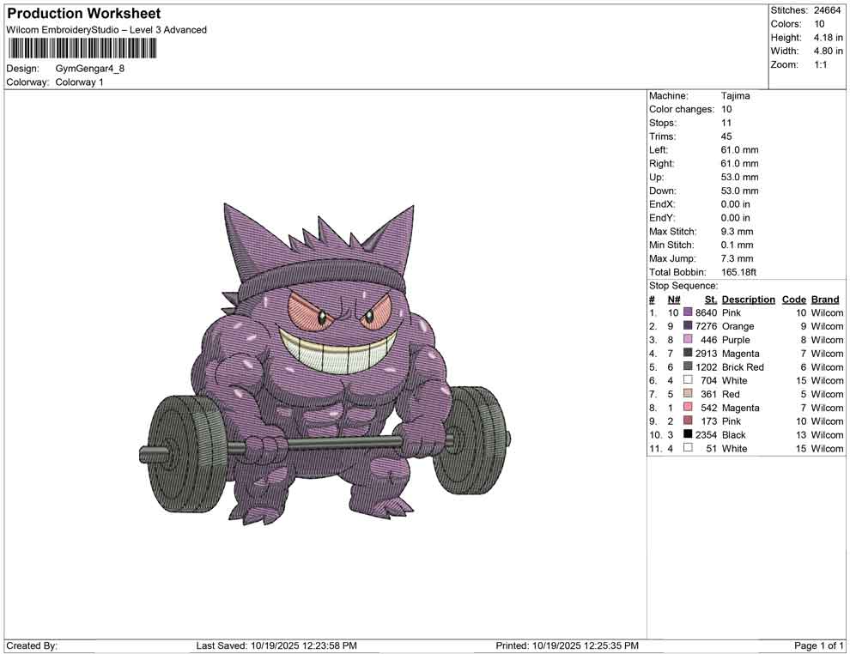Viewport: 850px width, 654px height.
Task: Select the Min Stitch value 0.1 mm
Action: coord(738,245)
